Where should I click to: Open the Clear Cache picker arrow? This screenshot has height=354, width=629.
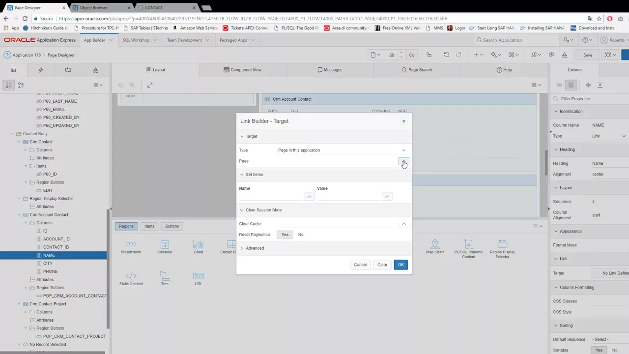[403, 224]
